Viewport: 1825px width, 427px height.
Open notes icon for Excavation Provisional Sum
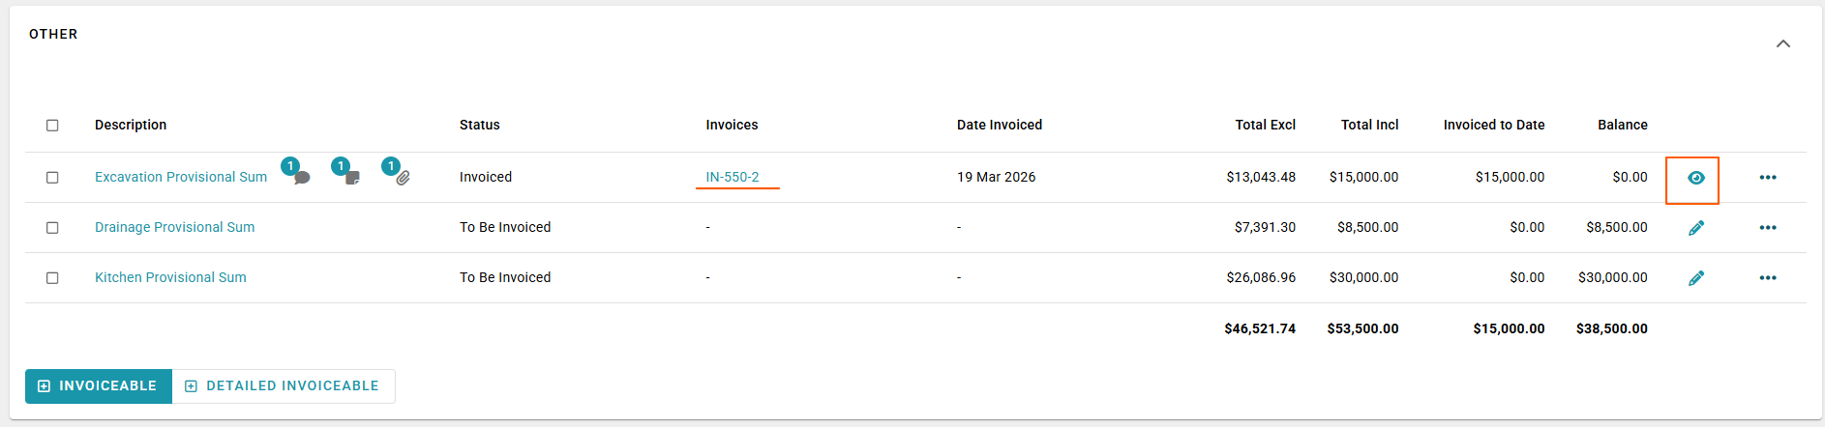click(351, 178)
